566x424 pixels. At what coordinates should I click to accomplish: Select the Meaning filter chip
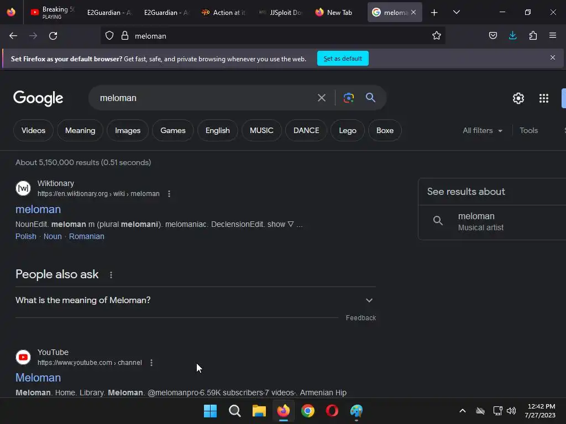(x=80, y=130)
